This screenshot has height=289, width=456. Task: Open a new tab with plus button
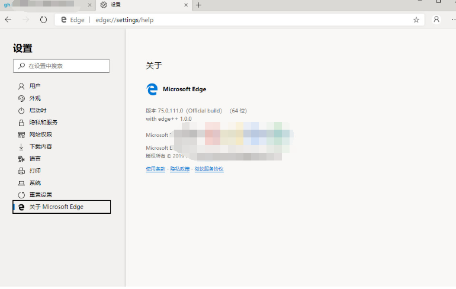[198, 5]
